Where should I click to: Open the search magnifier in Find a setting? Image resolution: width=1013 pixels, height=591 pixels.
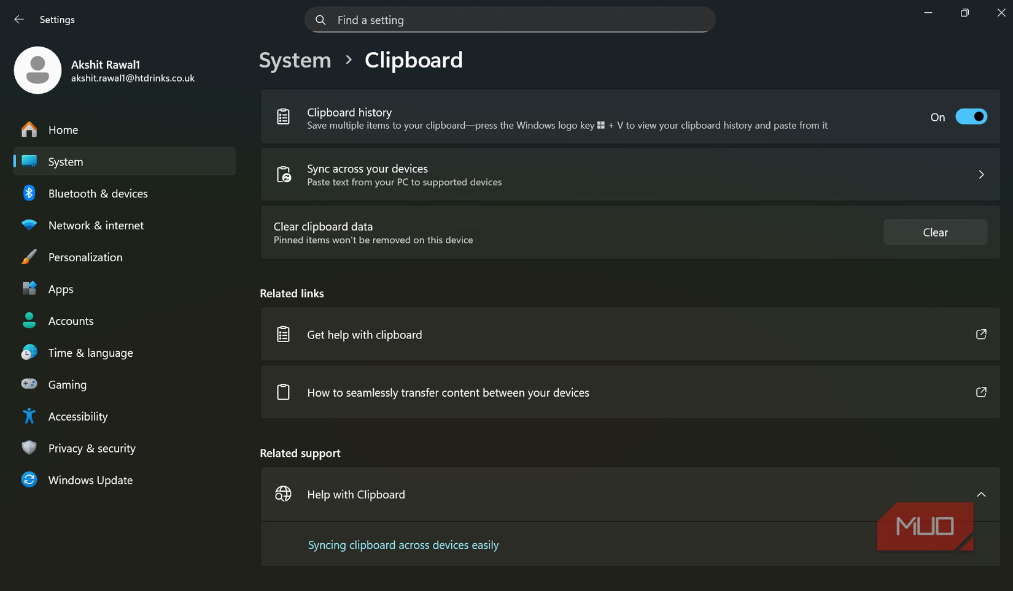pyautogui.click(x=320, y=20)
